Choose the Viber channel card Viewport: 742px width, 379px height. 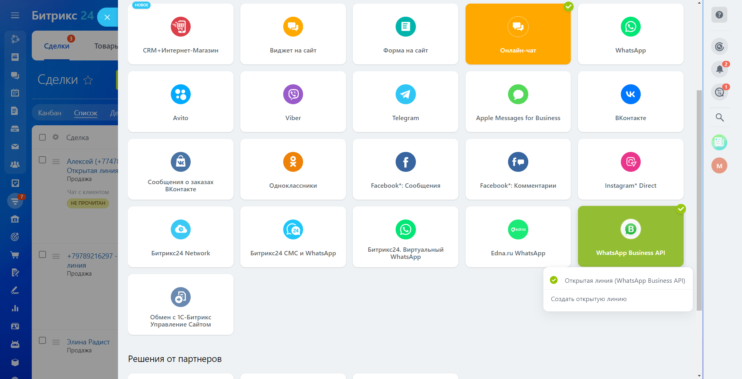click(293, 101)
